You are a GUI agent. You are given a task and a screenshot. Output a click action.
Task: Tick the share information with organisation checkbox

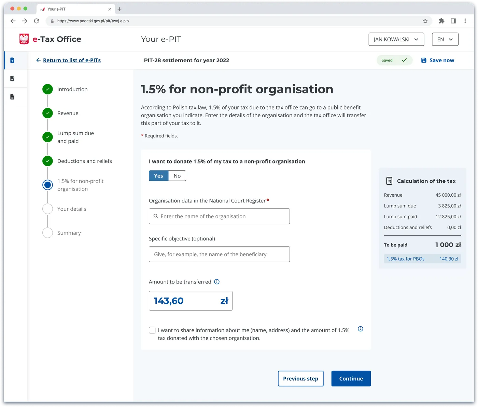click(x=152, y=330)
